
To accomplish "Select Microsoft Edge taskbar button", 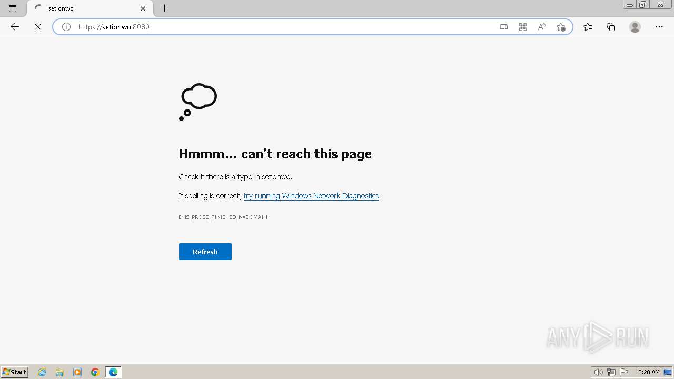I will point(113,372).
